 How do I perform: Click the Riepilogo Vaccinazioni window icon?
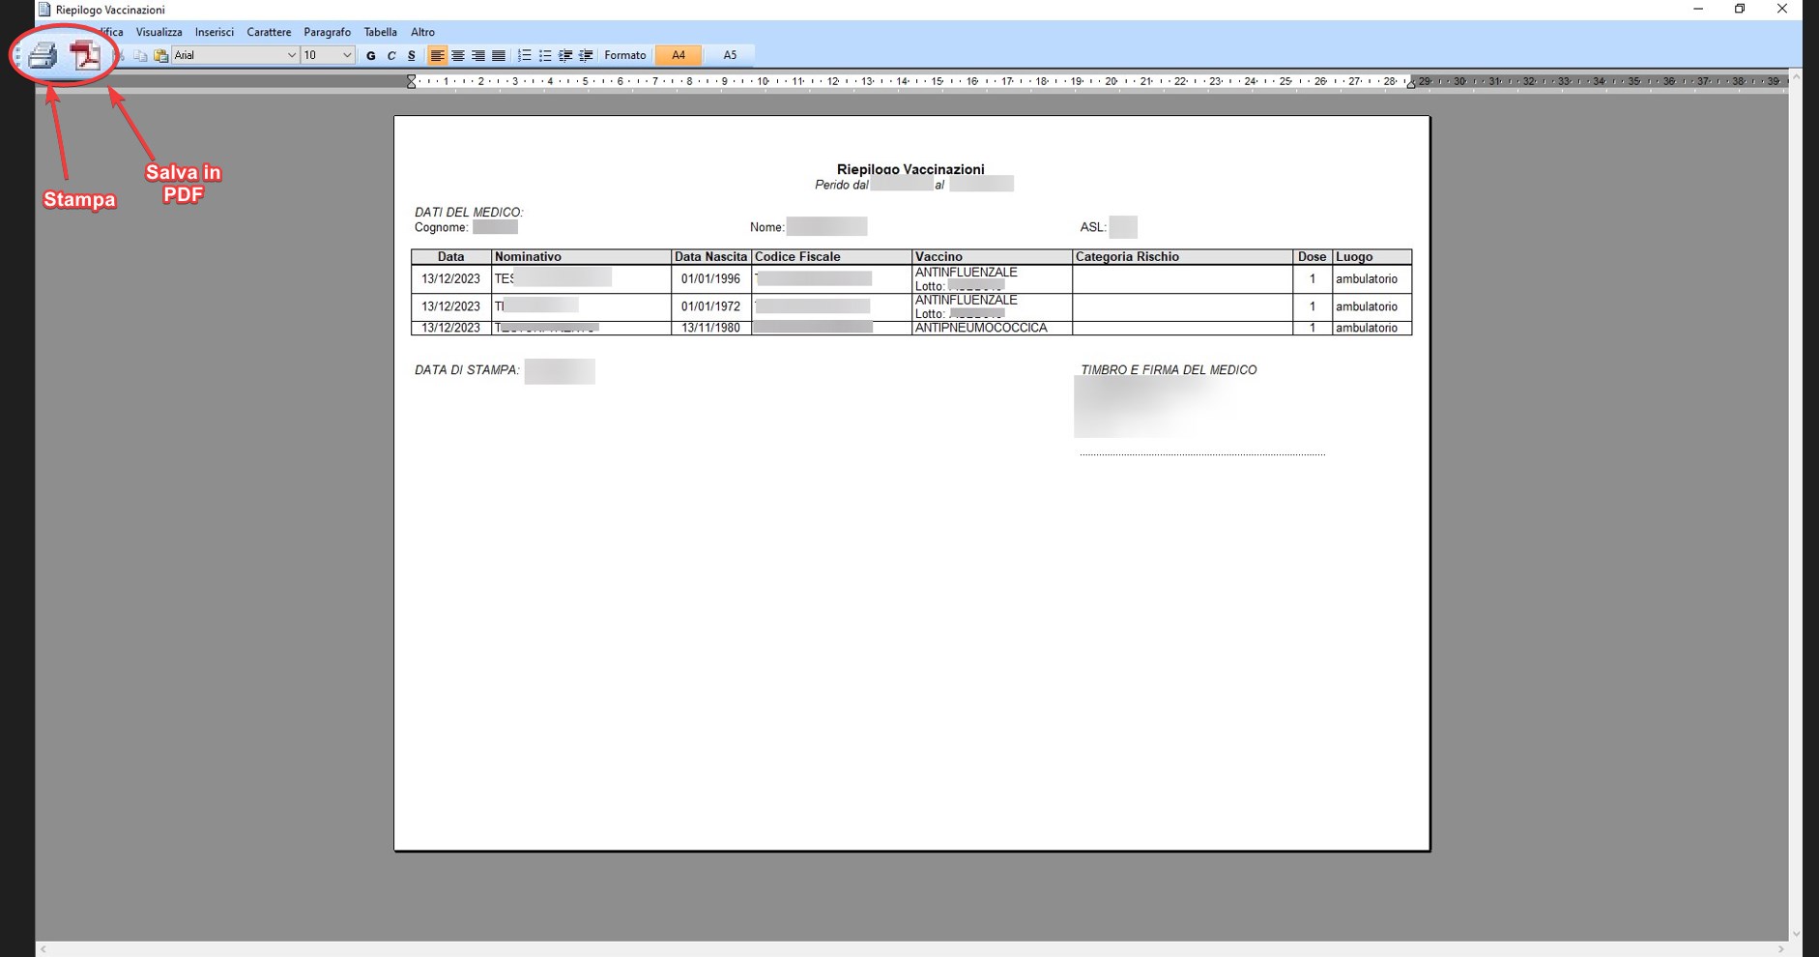tap(44, 10)
